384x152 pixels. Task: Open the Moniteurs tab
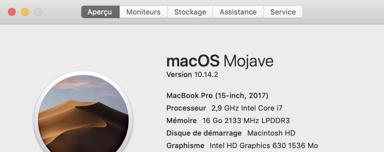[143, 12]
